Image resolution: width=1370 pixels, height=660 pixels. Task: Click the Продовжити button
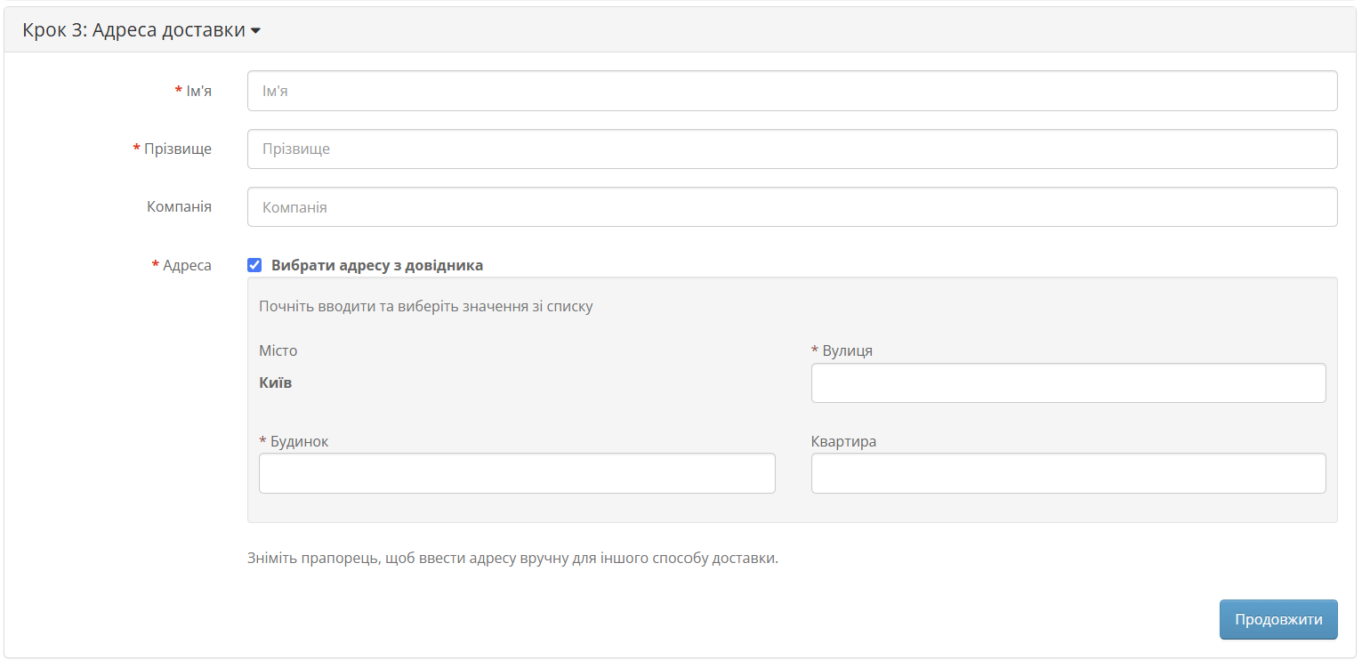pyautogui.click(x=1278, y=619)
